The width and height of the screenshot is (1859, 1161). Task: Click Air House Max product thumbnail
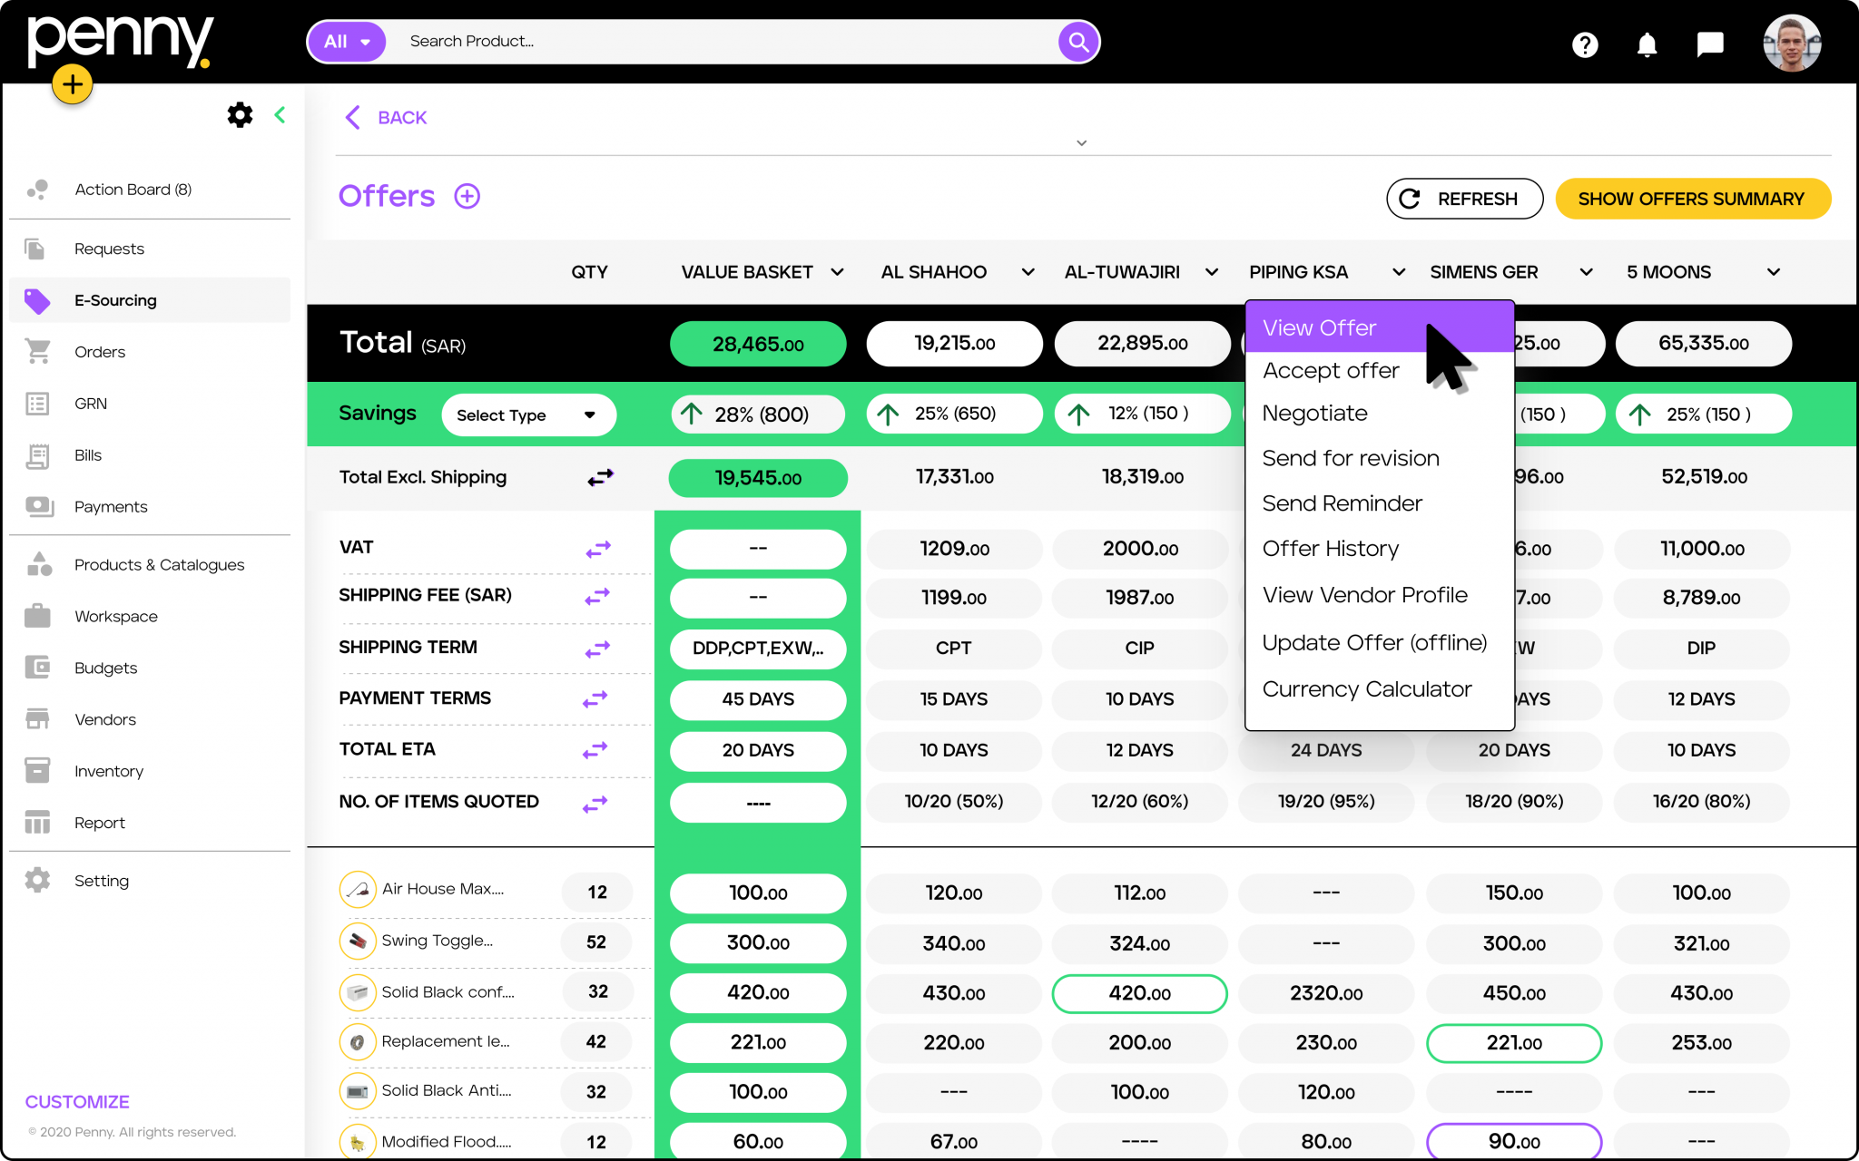358,890
